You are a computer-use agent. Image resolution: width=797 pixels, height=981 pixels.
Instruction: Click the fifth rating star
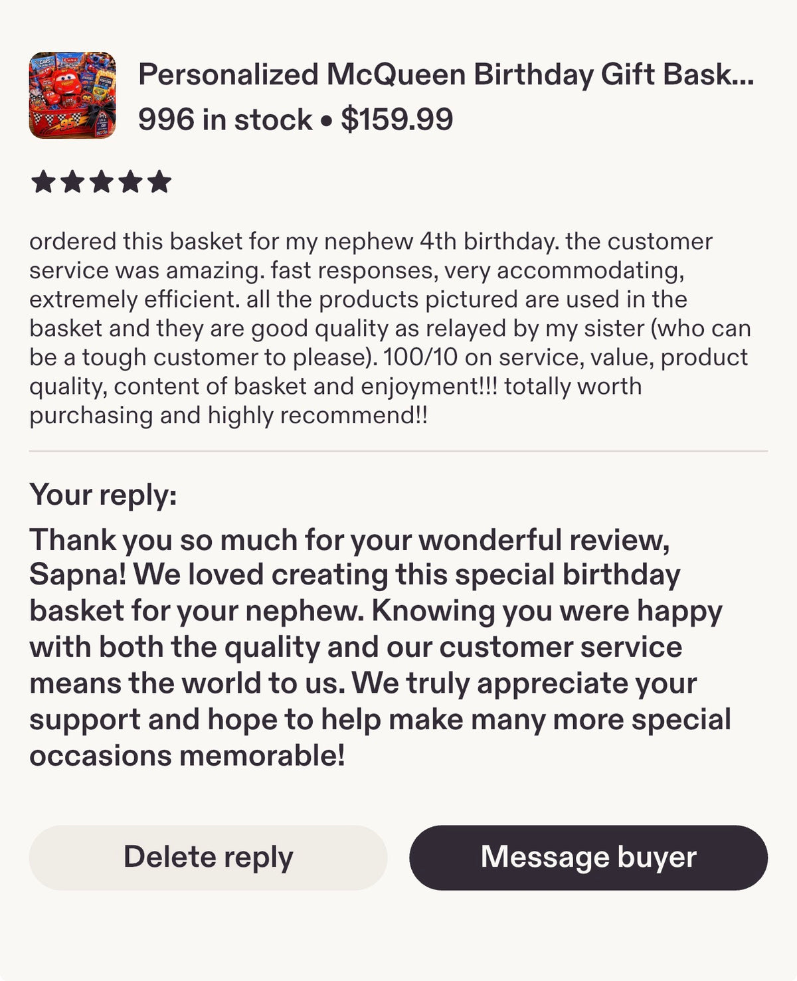159,181
